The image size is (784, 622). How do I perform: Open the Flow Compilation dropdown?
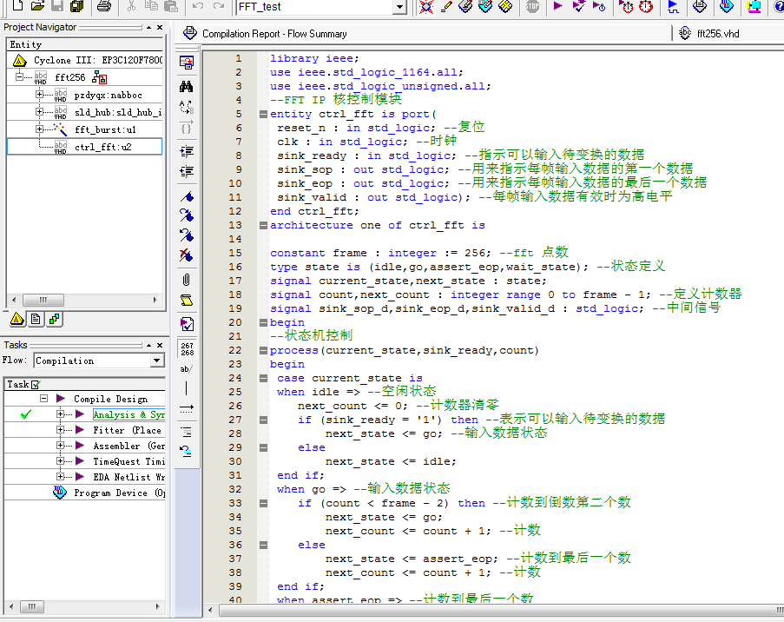156,361
